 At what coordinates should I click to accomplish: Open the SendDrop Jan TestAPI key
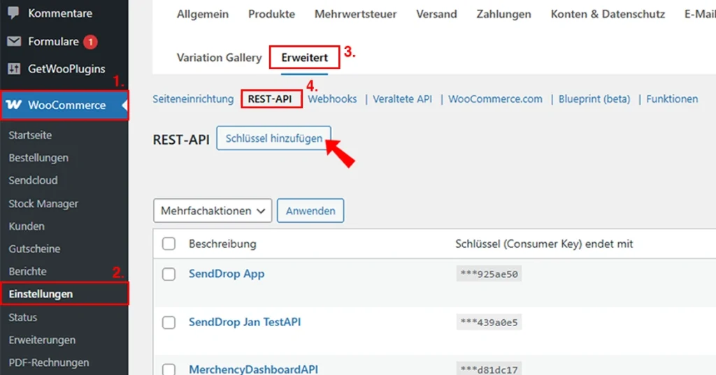point(245,322)
